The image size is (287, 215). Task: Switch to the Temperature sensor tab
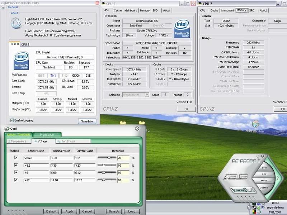[19, 141]
